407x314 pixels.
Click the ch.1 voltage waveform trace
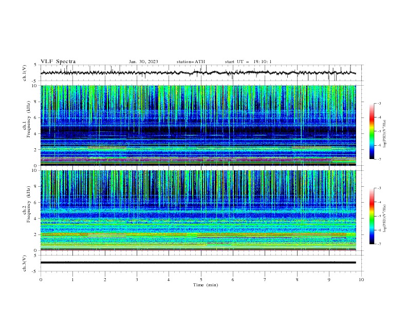[198, 73]
